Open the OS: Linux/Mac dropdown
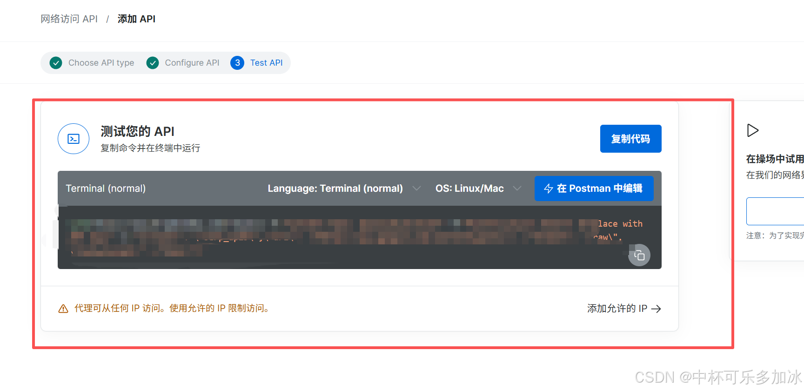The width and height of the screenshot is (804, 391). click(478, 189)
